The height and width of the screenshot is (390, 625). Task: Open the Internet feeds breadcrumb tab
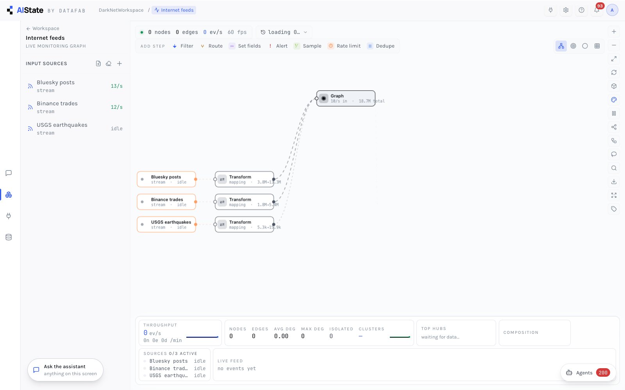(x=174, y=10)
